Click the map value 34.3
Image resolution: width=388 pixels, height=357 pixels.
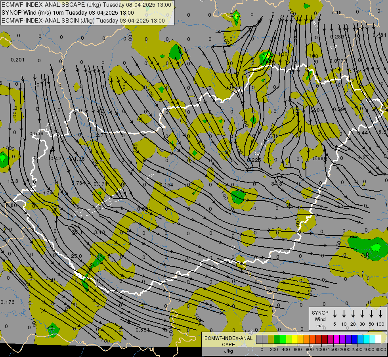pos(276,184)
